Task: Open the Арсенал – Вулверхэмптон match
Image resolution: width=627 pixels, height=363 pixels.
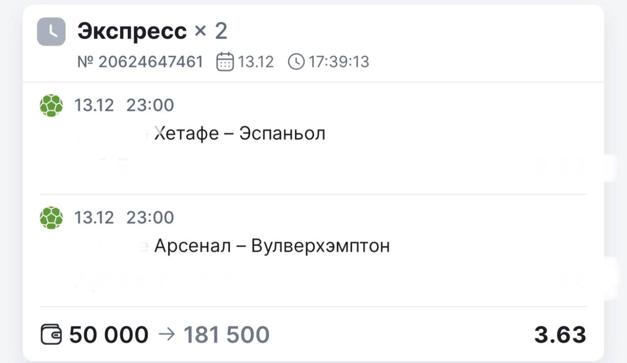Action: (x=272, y=246)
